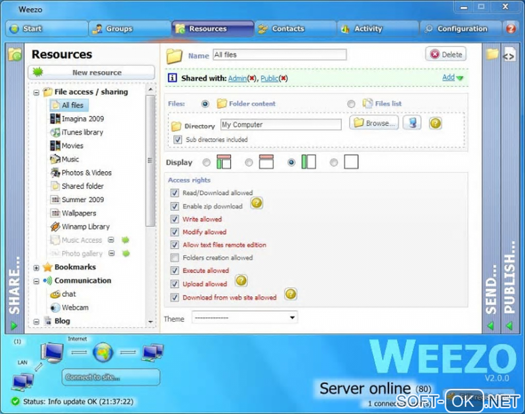Click the large folder icon beside Name

pyautogui.click(x=174, y=56)
